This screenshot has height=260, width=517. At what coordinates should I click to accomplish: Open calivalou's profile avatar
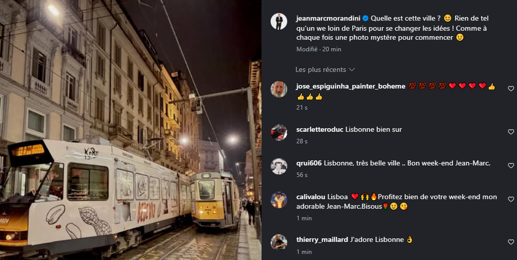tap(279, 200)
